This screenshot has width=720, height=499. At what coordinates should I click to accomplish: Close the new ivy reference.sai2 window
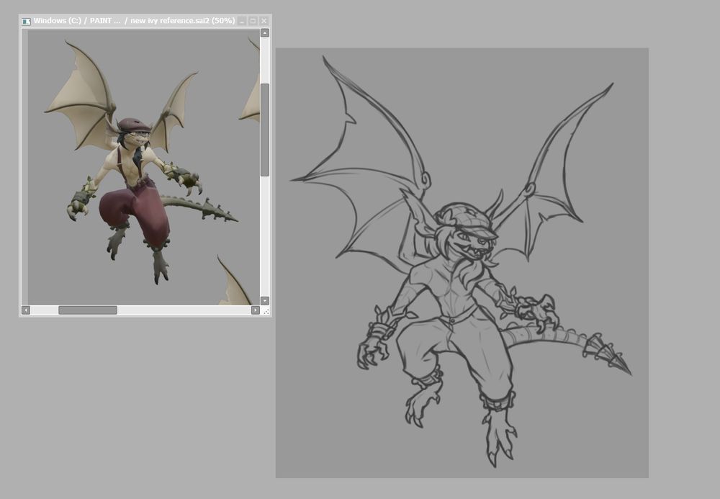point(264,21)
